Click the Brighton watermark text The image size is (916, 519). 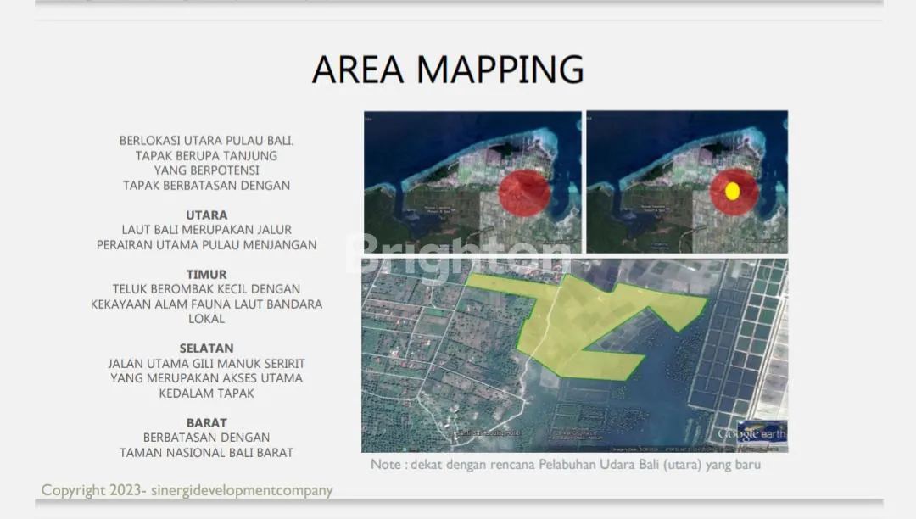tap(458, 255)
